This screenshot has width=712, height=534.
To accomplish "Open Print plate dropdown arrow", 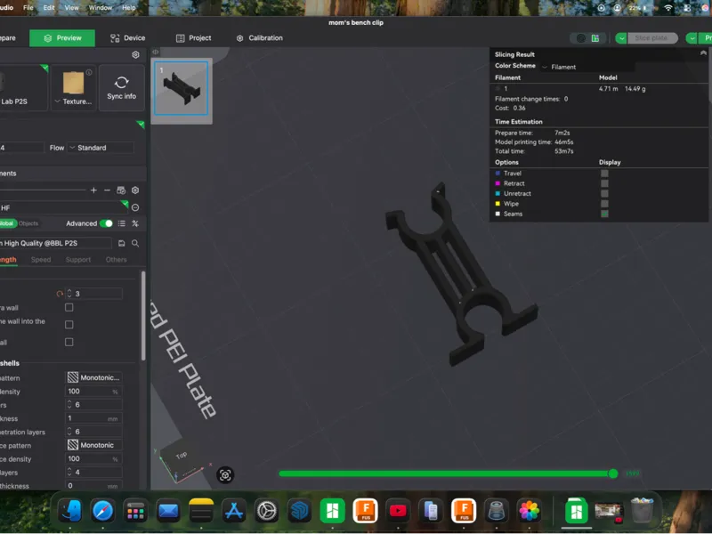I will 692,38.
